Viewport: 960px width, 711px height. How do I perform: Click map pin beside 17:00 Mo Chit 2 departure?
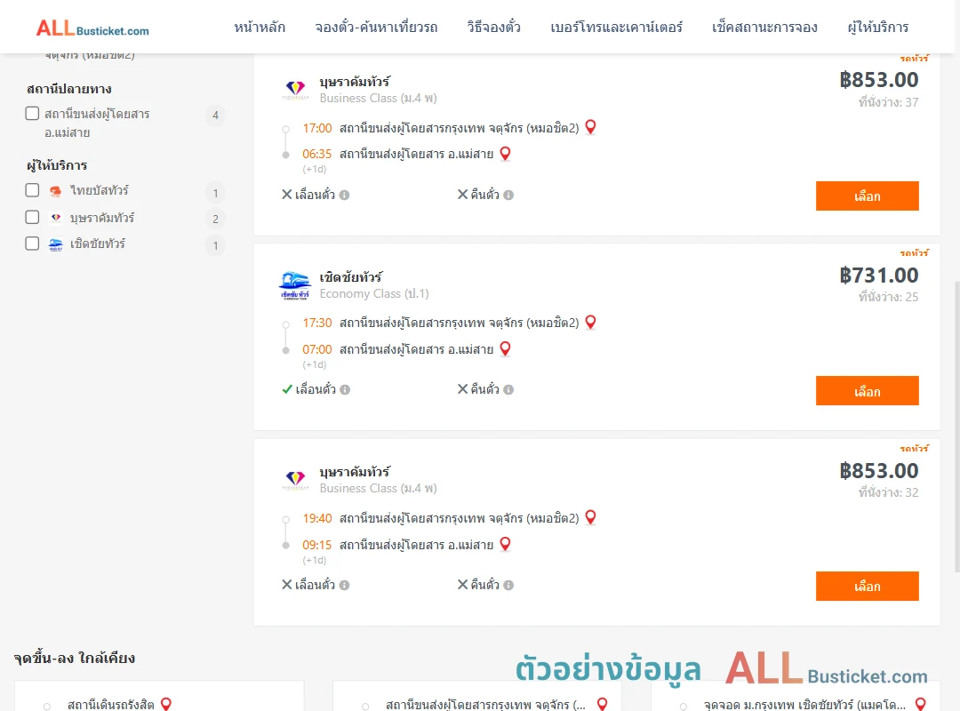point(590,127)
